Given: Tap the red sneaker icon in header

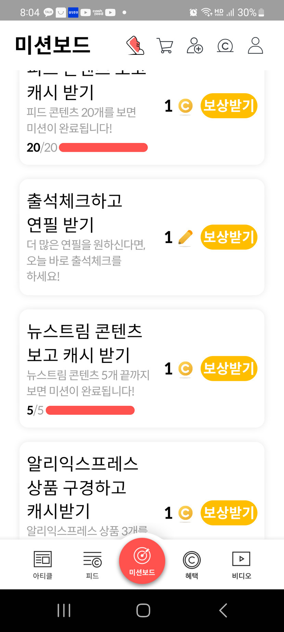Looking at the screenshot, I should pyautogui.click(x=135, y=46).
